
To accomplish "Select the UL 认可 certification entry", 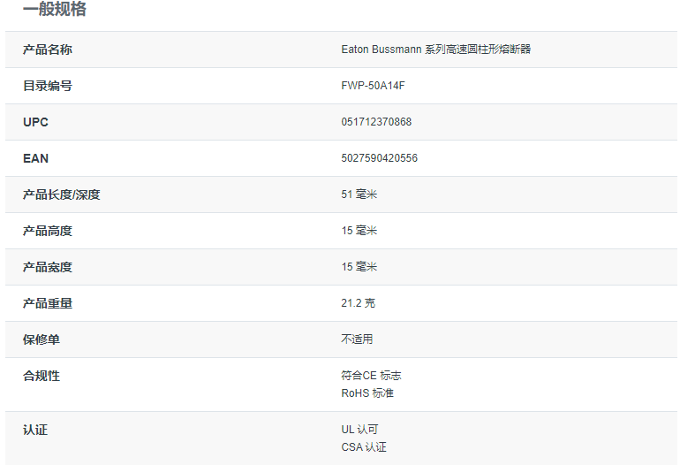I will point(359,430).
